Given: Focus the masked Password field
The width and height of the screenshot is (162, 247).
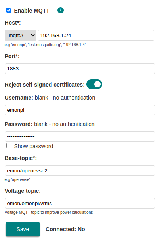Looking at the screenshot, I should coord(80,136).
